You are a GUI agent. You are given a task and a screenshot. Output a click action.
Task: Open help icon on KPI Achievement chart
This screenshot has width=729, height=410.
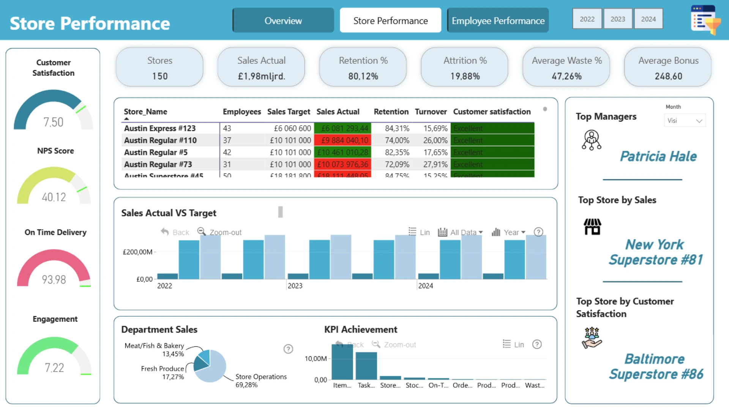click(x=537, y=344)
